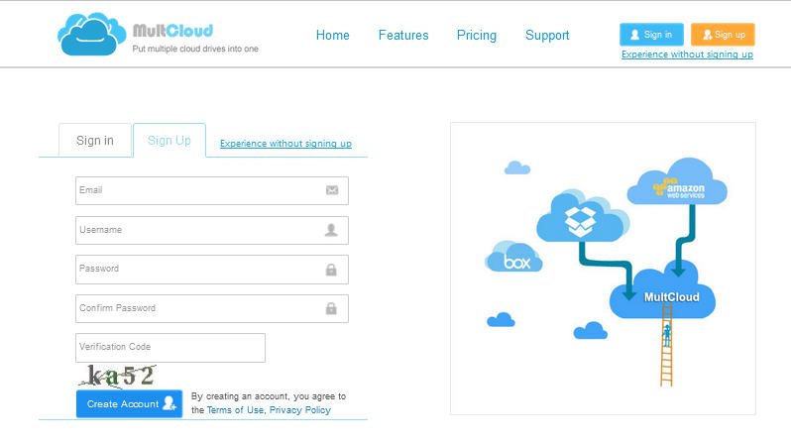This screenshot has height=442, width=791.
Task: Open header Experience without signing up link
Action: (x=687, y=55)
